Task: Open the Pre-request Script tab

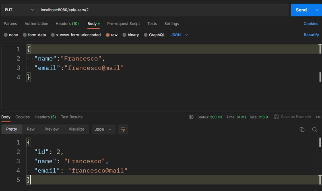Action: click(124, 24)
